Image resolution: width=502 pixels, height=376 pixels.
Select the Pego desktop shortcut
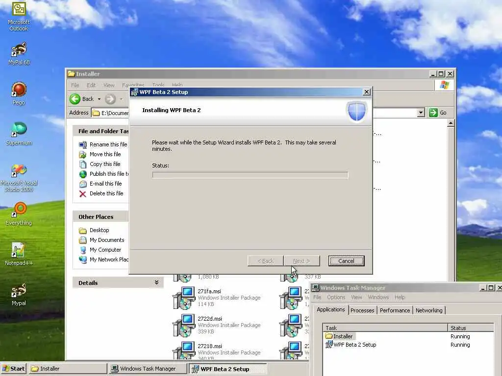[x=19, y=94]
